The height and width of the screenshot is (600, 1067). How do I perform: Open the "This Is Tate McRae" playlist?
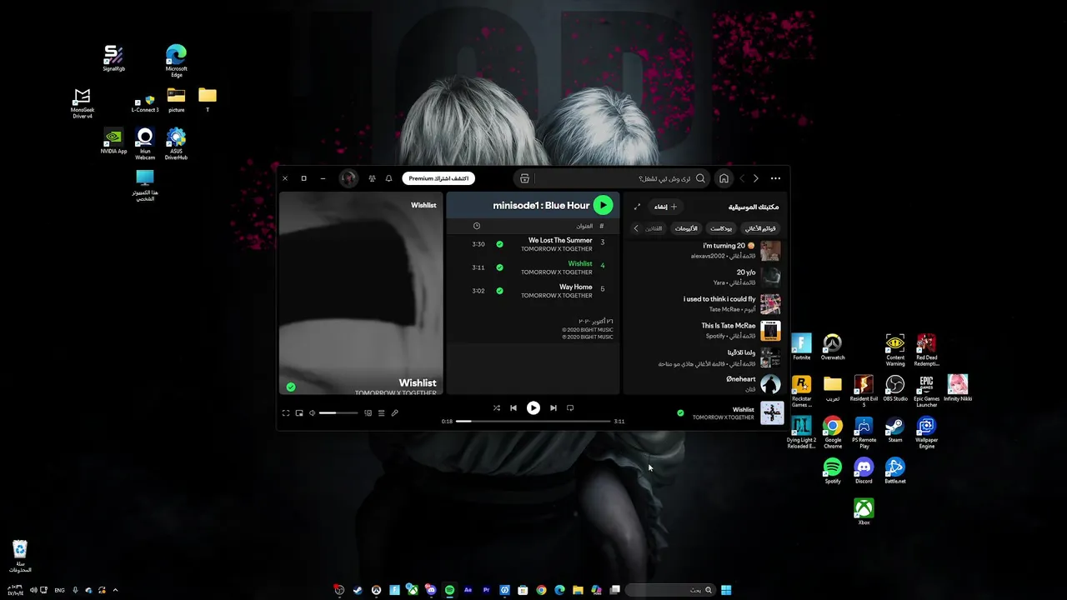tap(704, 331)
